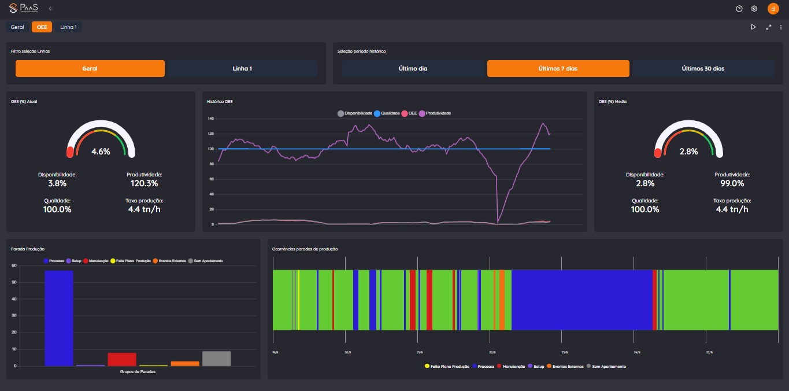
Task: Toggle the Qualidade series legend marker
Action: pos(377,113)
